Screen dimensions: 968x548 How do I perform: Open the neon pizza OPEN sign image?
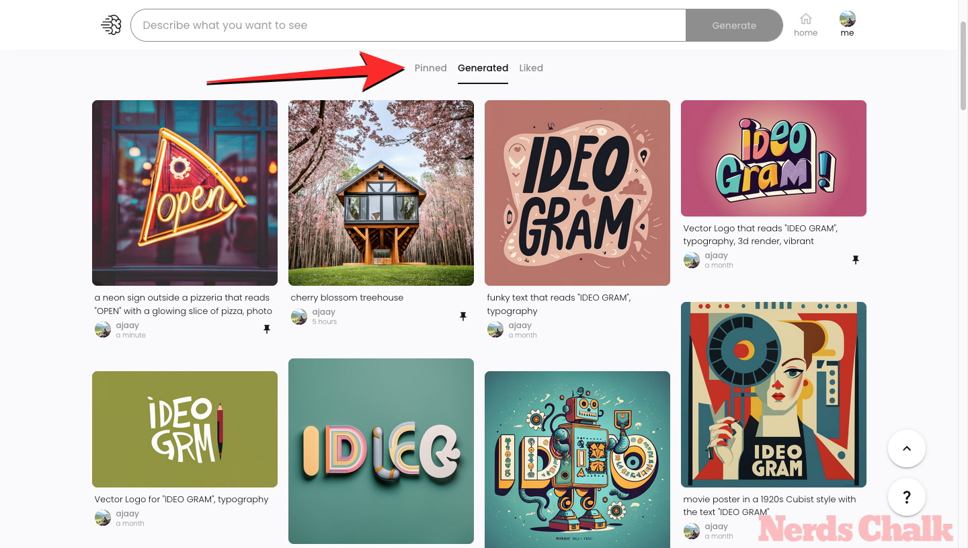[185, 193]
